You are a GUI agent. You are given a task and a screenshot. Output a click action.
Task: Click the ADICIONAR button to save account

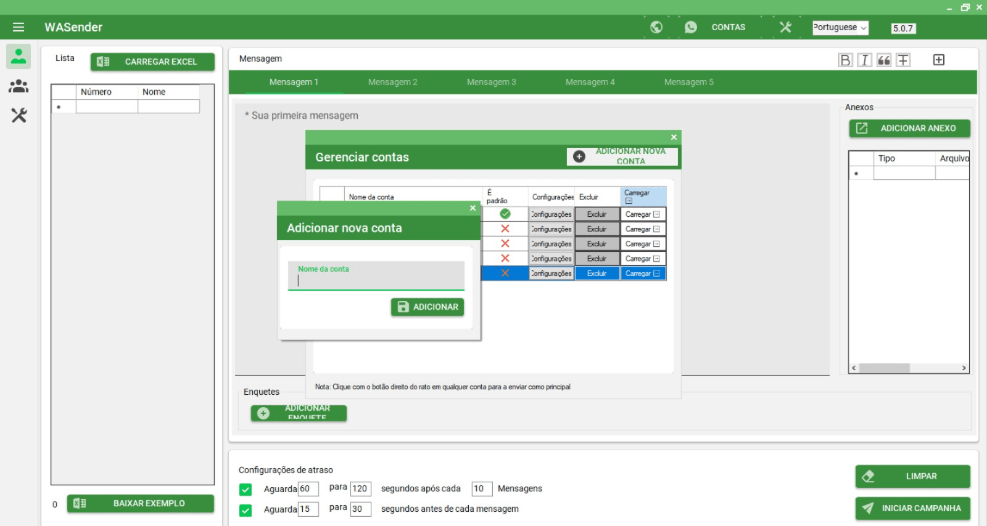[427, 307]
